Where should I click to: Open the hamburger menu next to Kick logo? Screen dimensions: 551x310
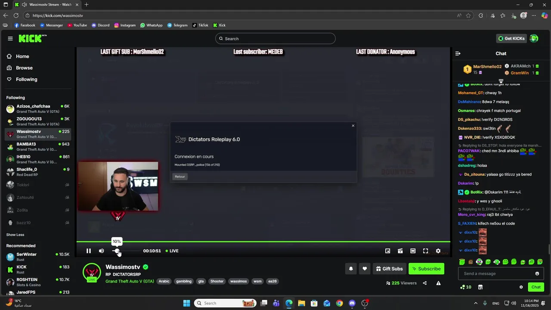(10, 39)
